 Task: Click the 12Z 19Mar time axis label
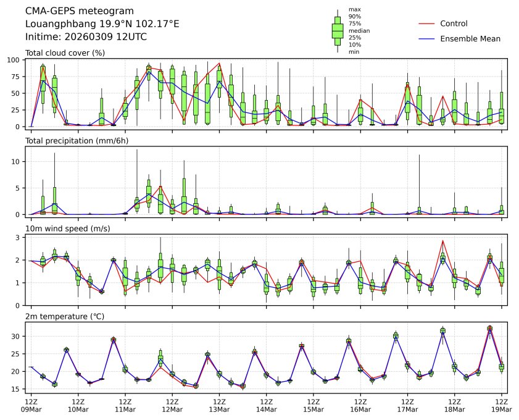(x=501, y=405)
